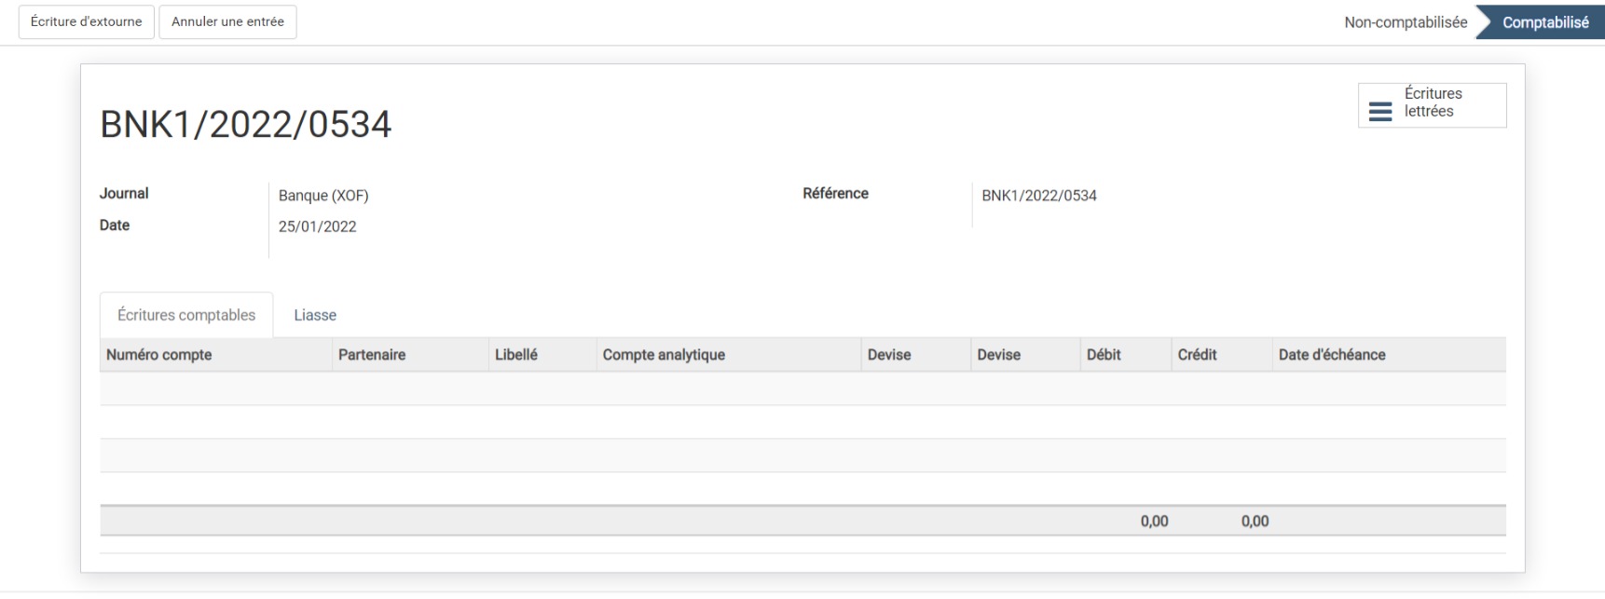
Task: Click the entry title BNK1/2022/0534 heading
Action: tap(246, 125)
